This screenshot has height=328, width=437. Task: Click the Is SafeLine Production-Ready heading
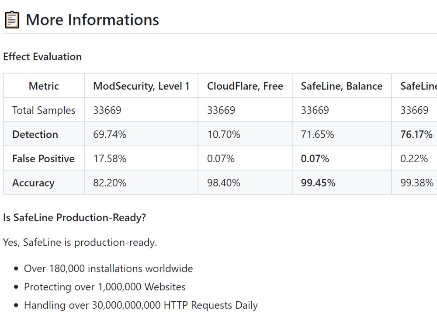[x=74, y=217]
